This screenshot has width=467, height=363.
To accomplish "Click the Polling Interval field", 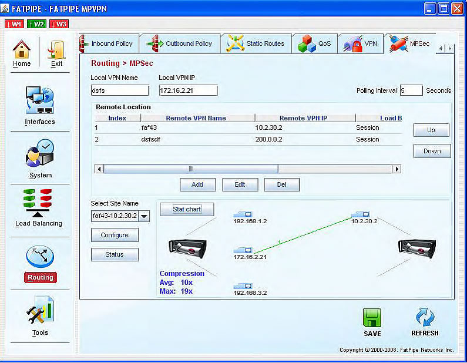I will pyautogui.click(x=411, y=90).
